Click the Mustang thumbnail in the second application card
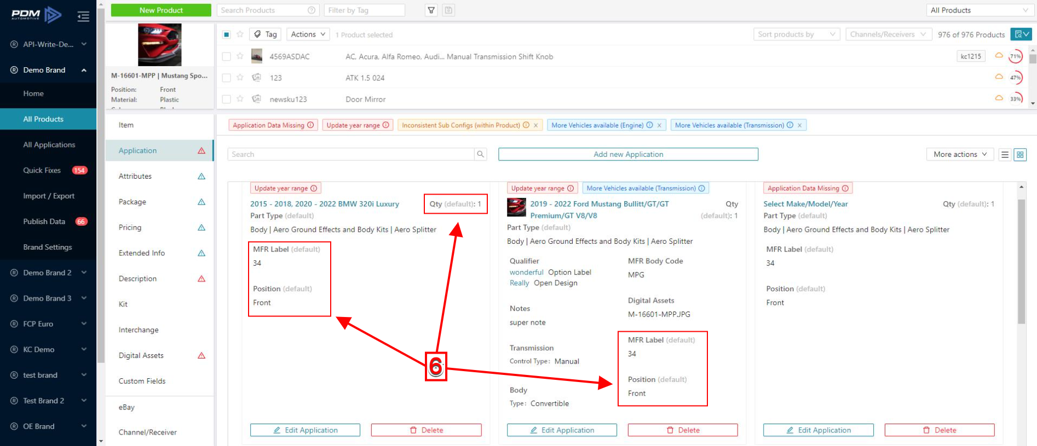 tap(516, 208)
